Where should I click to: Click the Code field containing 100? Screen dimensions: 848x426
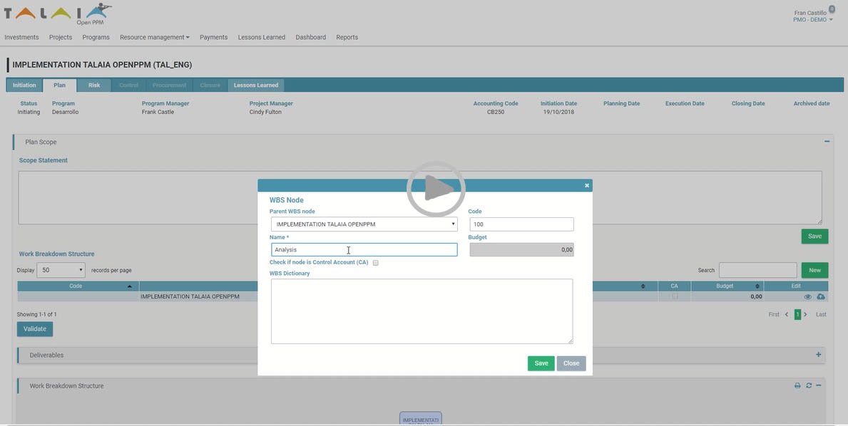[521, 224]
